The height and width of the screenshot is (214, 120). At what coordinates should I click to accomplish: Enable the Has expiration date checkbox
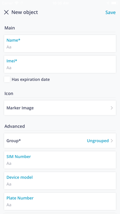(x=7, y=79)
